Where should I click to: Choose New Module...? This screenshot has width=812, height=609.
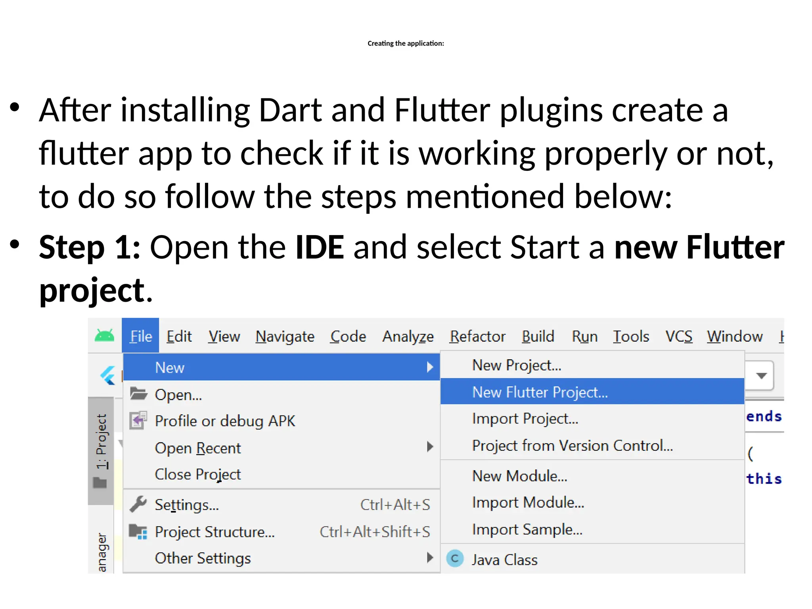pyautogui.click(x=592, y=476)
